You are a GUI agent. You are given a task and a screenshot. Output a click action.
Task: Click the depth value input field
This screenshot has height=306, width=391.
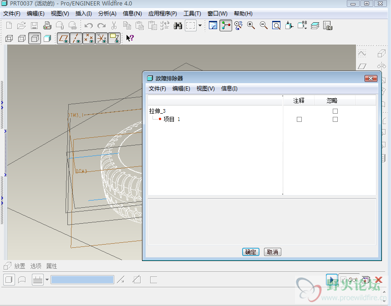[82, 280]
